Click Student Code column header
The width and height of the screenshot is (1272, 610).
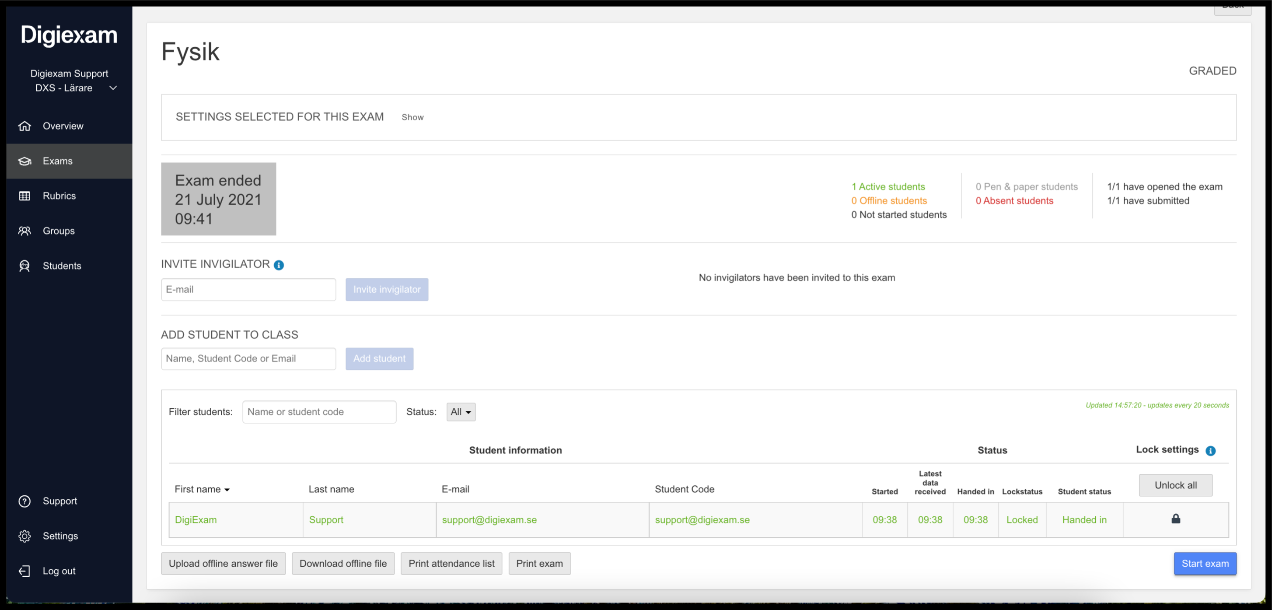[x=685, y=489]
